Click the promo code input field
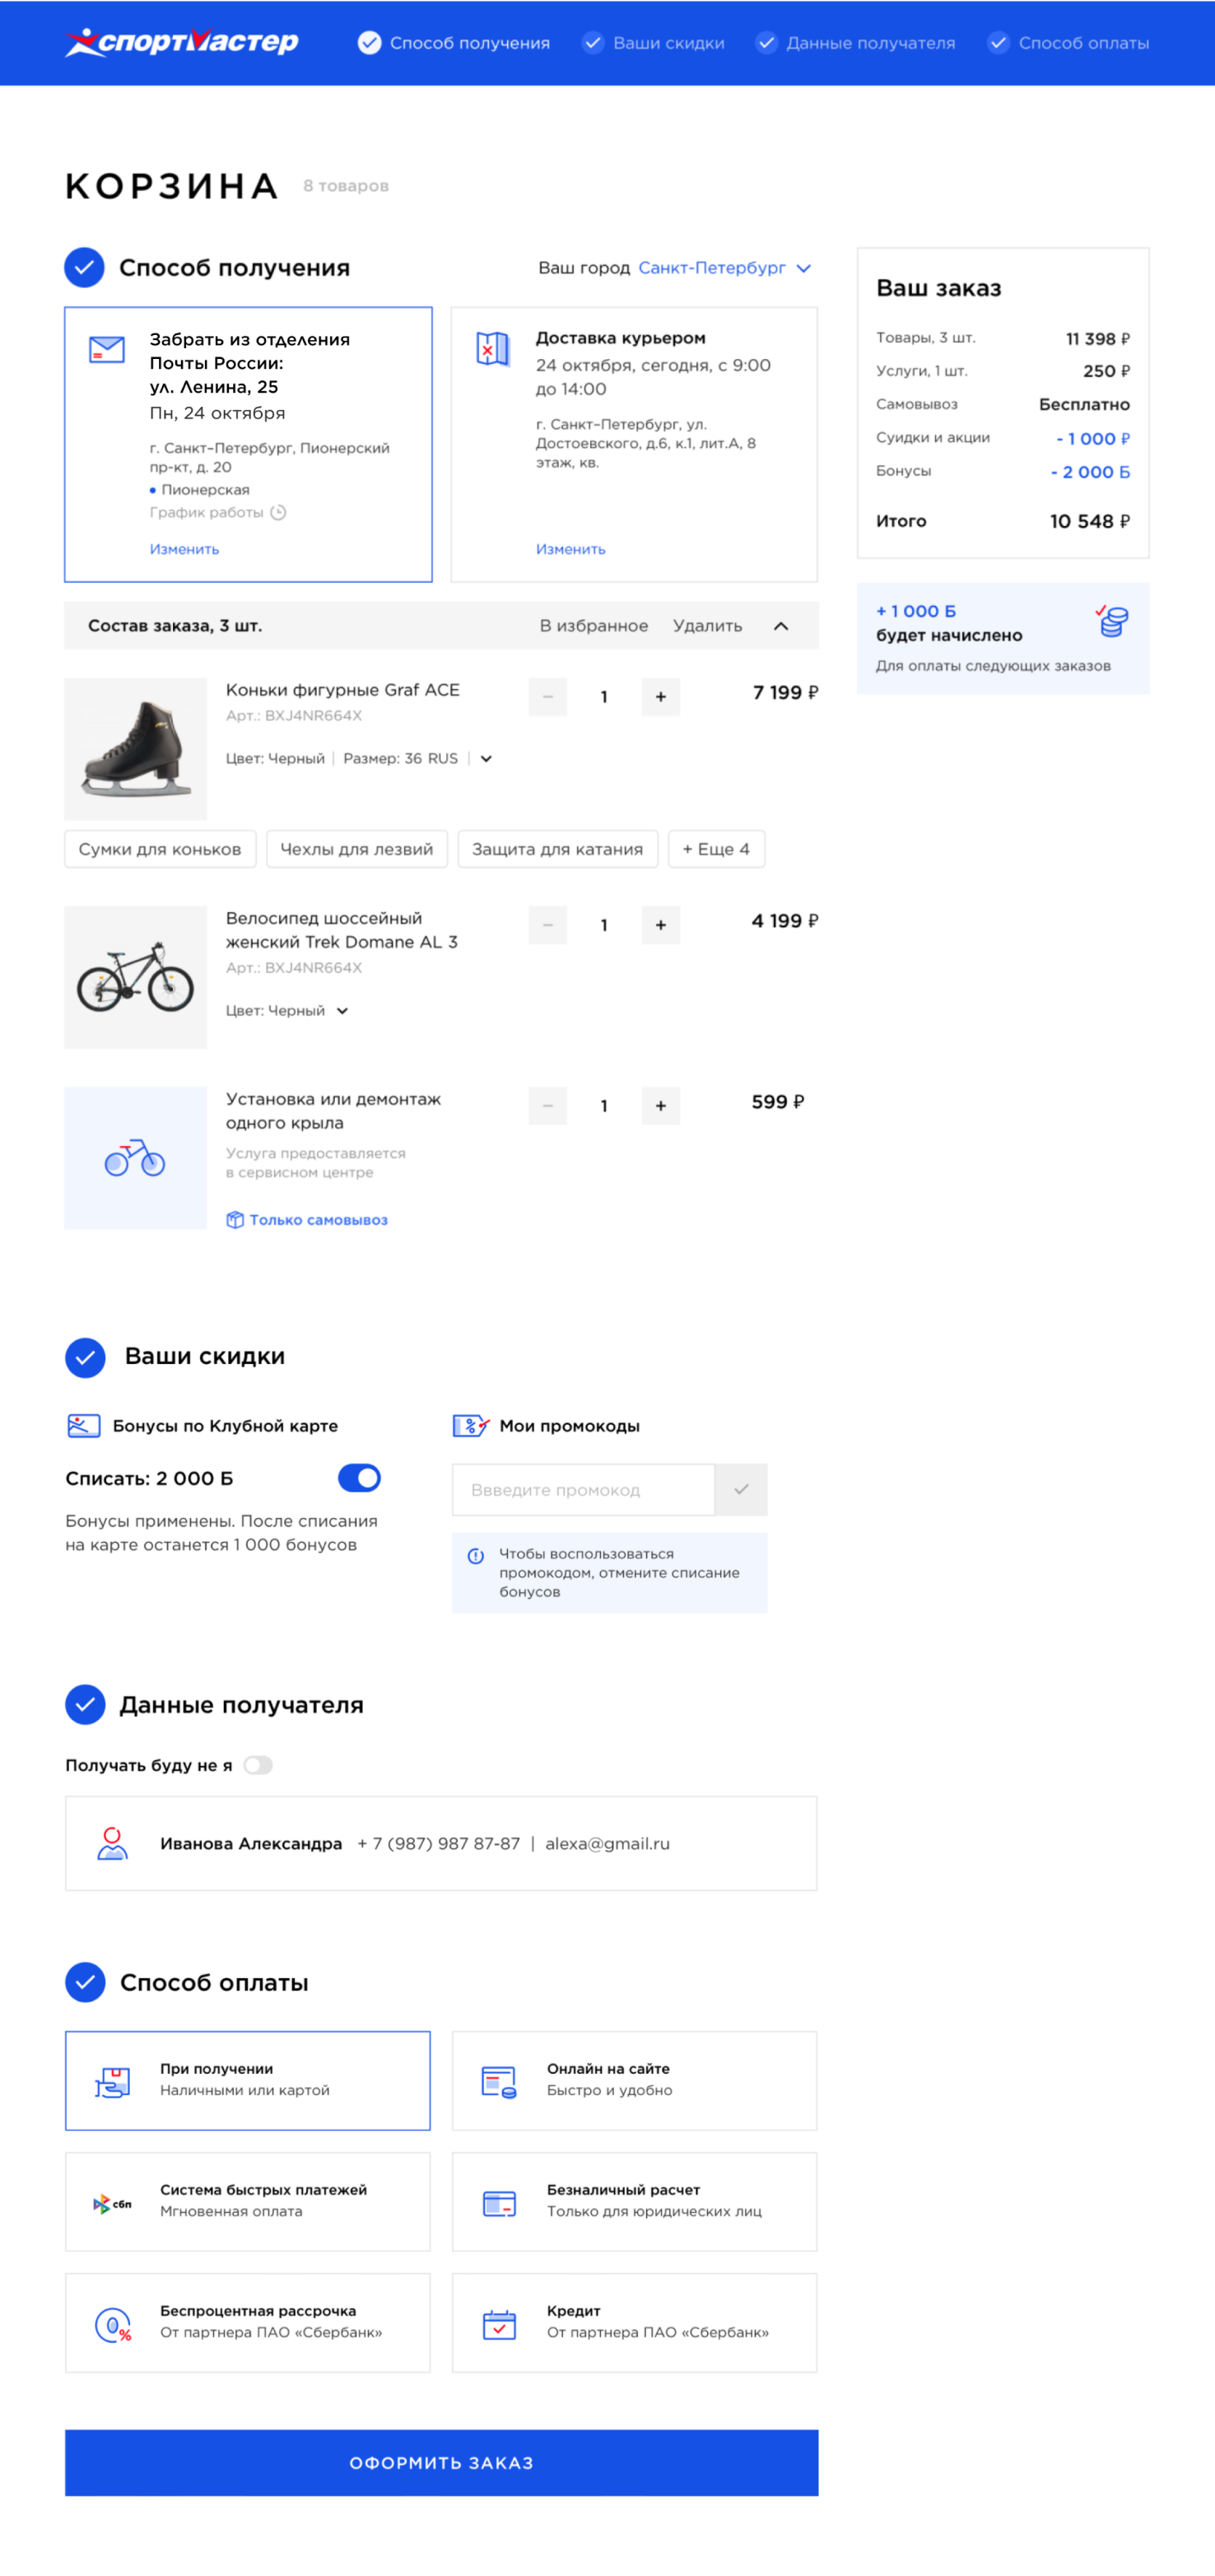This screenshot has width=1215, height=2576. pos(583,1490)
